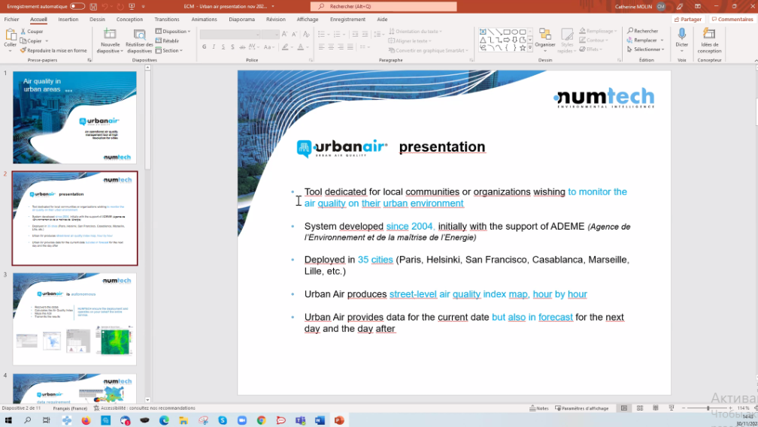Click Remplacer in Édition group
This screenshot has height=427, width=758.
pos(645,40)
